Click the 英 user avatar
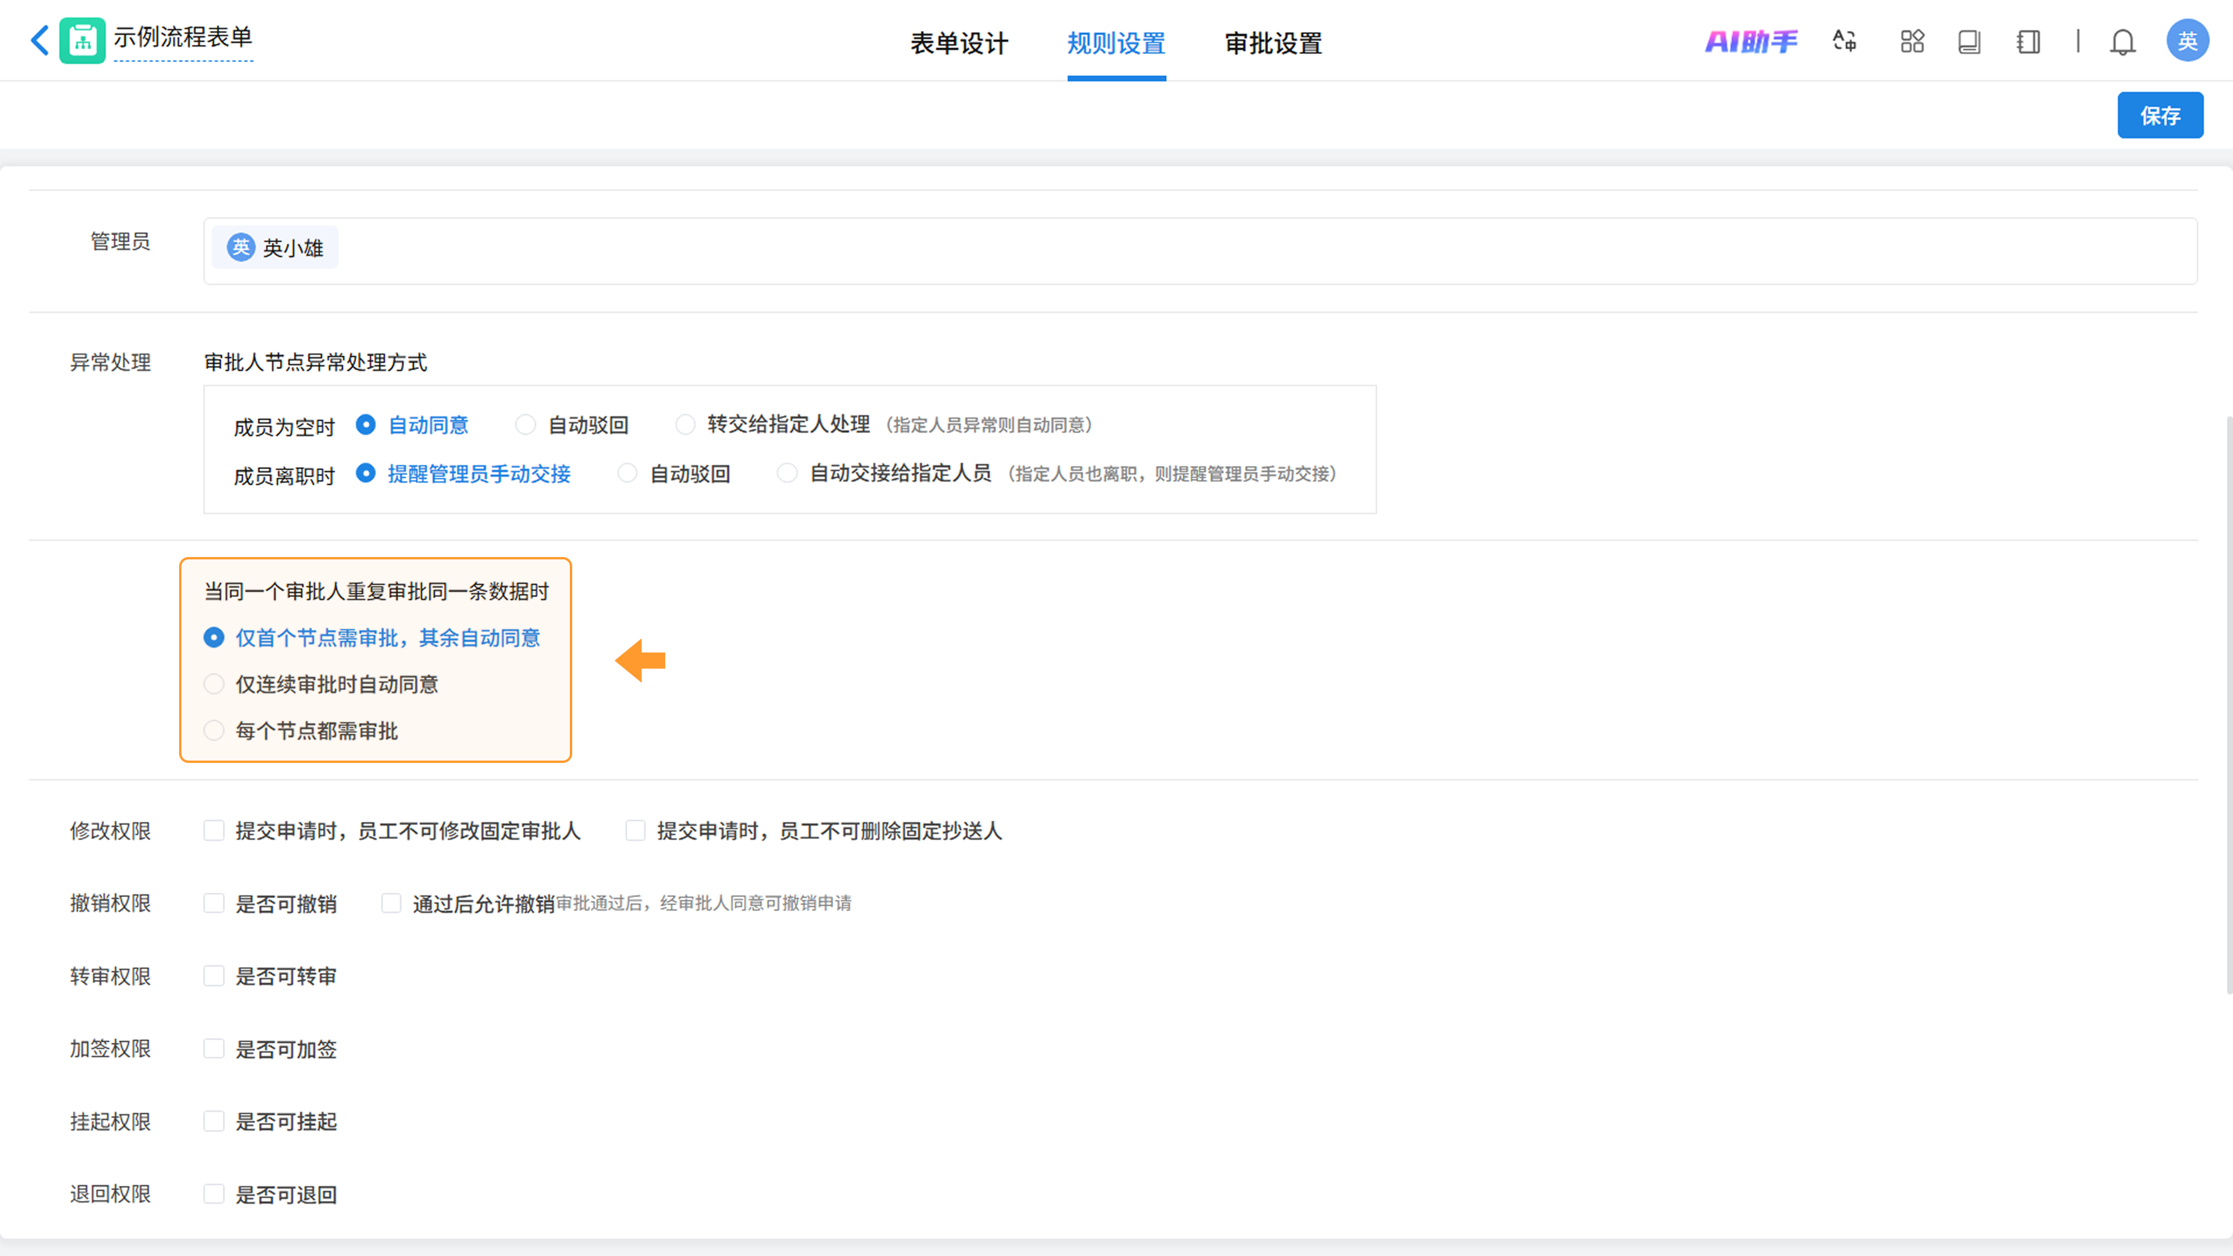 [x=2186, y=41]
